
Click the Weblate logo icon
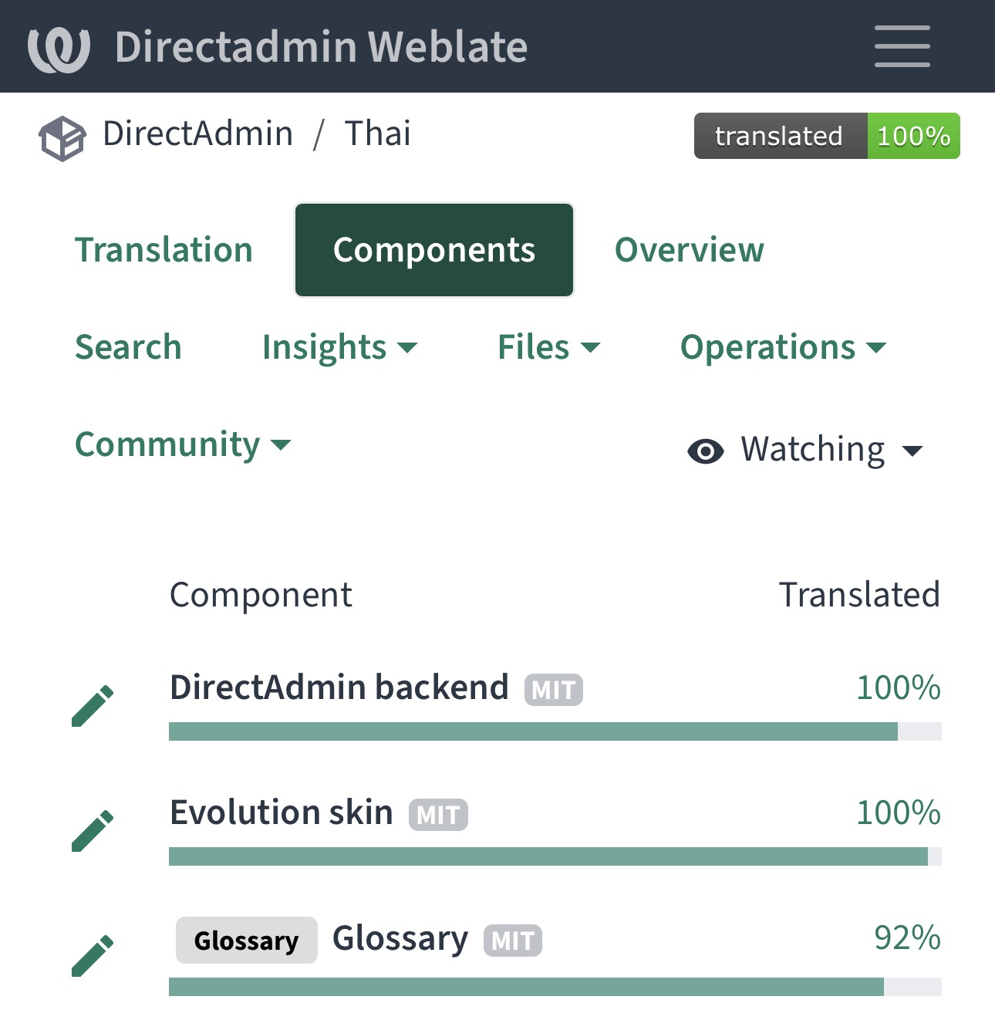coord(59,48)
